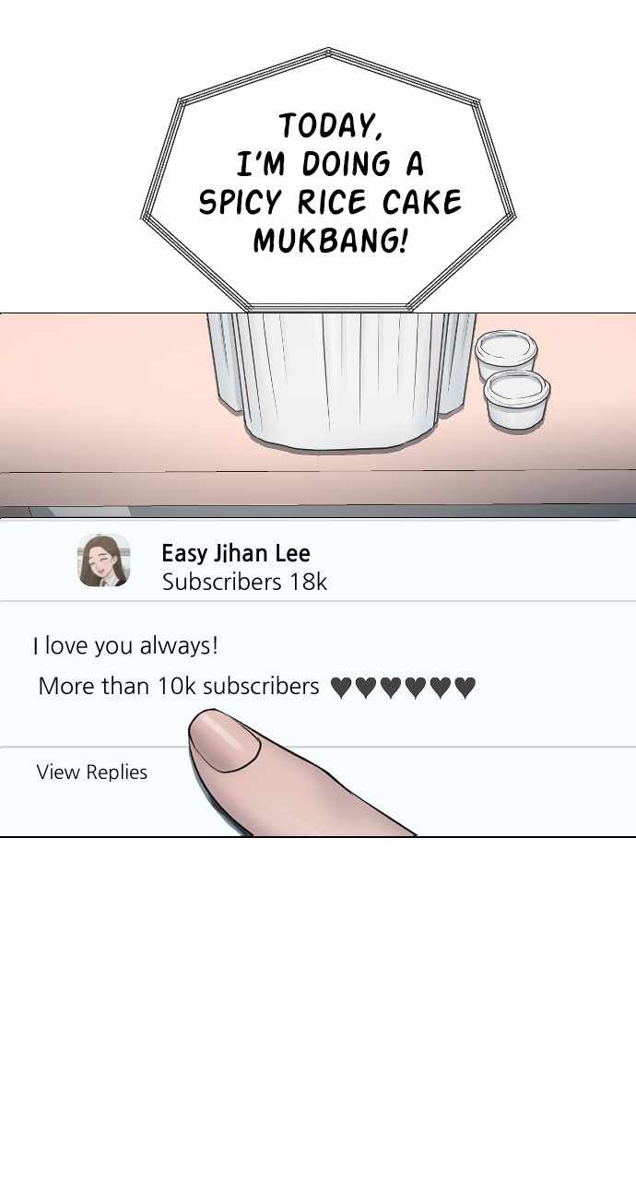Viewport: 636px width, 1180px height.
Task: Click the lower small lidded sauce container
Action: click(x=517, y=399)
